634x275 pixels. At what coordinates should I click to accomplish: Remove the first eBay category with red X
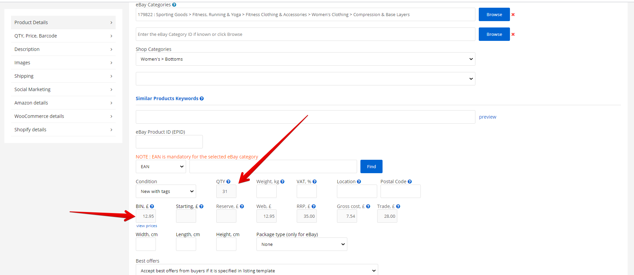pos(513,15)
